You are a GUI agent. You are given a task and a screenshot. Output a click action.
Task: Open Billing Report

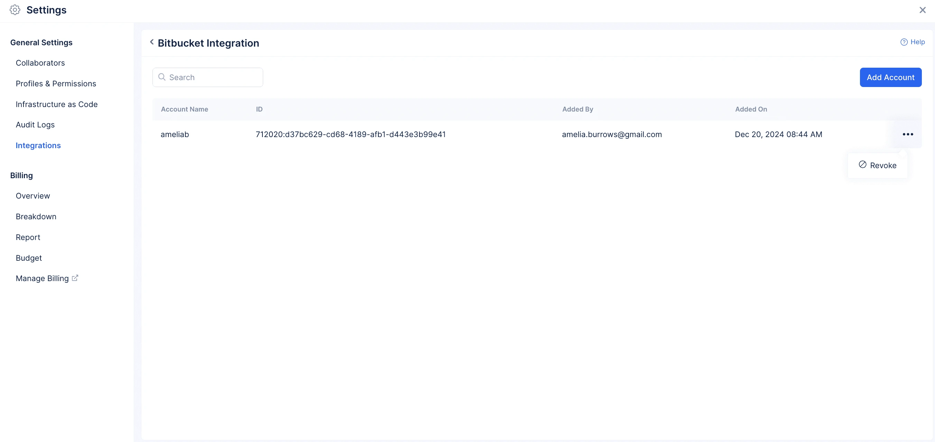(28, 237)
